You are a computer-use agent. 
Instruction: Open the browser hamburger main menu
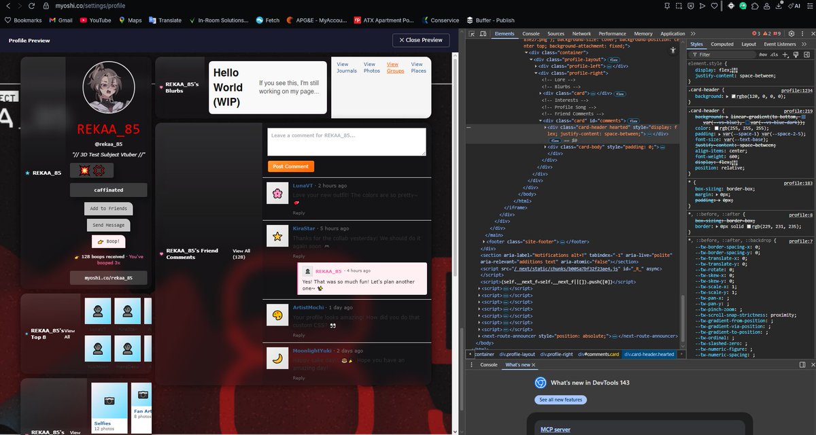coord(809,5)
